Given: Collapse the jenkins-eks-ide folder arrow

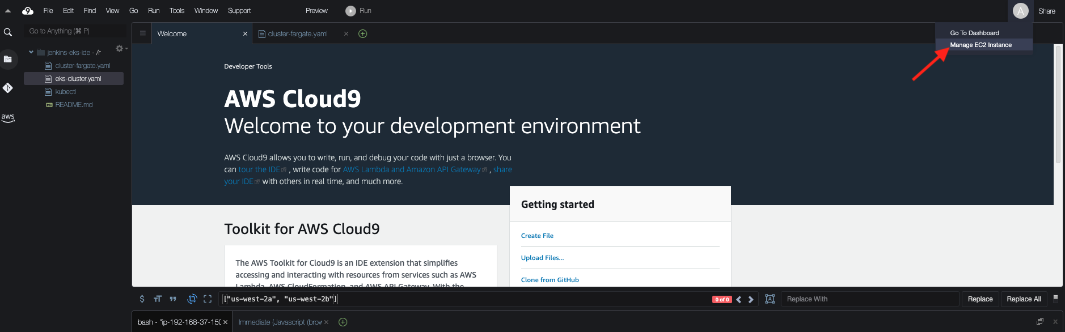Looking at the screenshot, I should [x=31, y=52].
